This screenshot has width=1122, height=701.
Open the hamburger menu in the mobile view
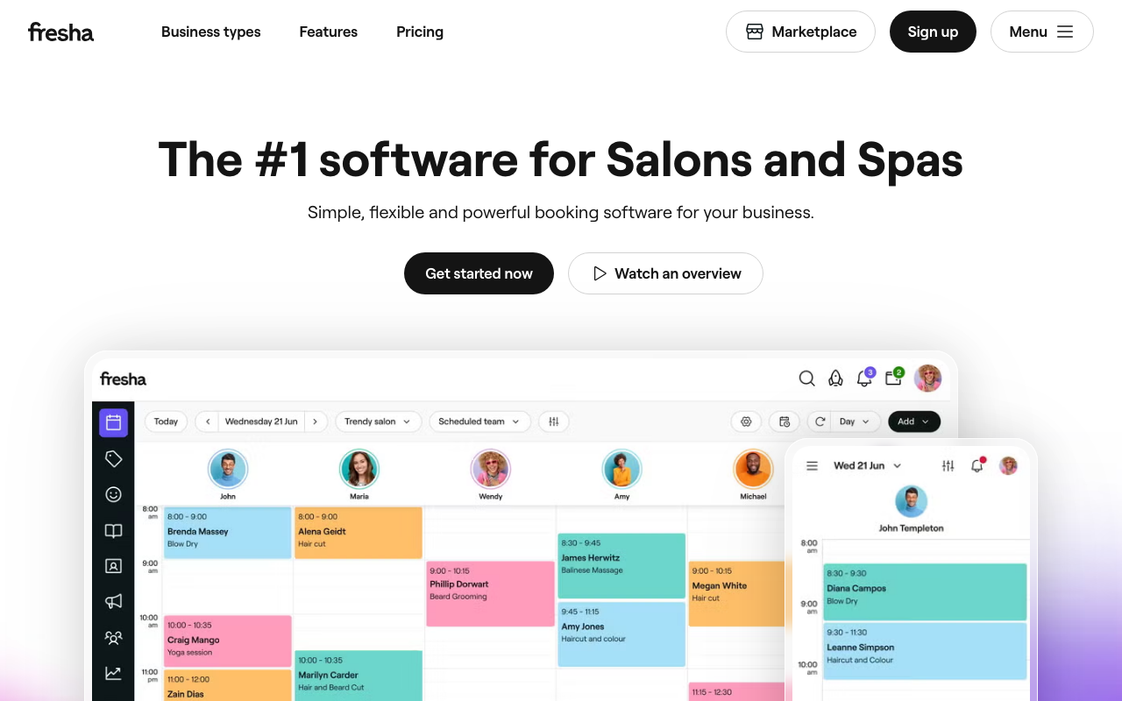click(x=813, y=466)
